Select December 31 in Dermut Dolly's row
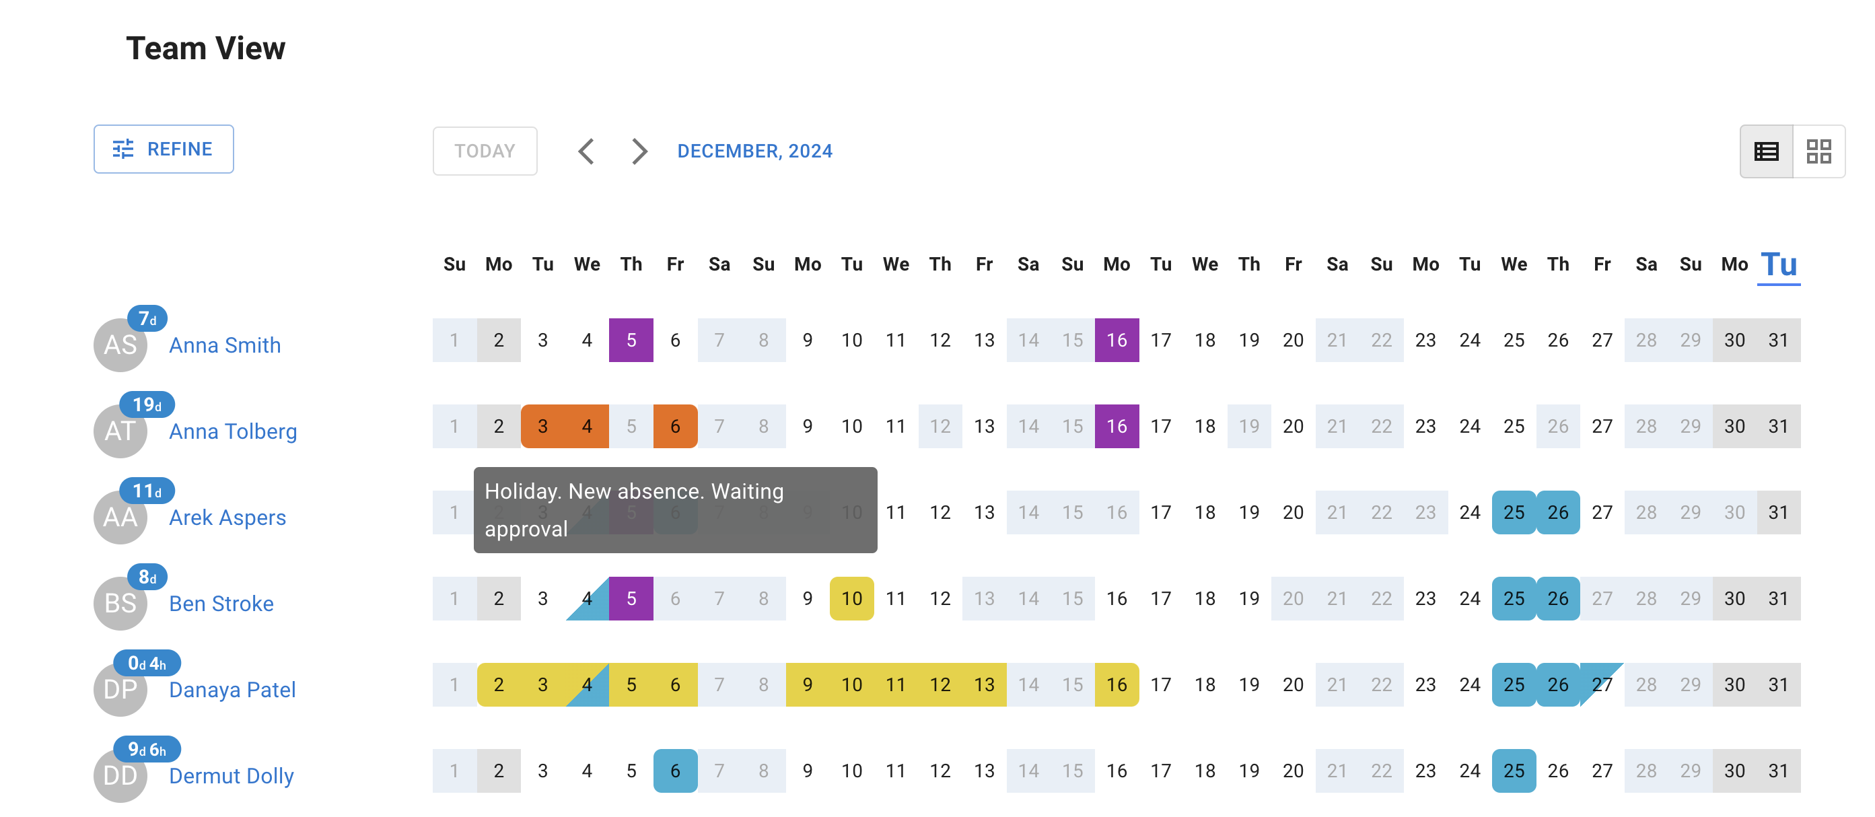This screenshot has height=817, width=1875. click(x=1778, y=770)
